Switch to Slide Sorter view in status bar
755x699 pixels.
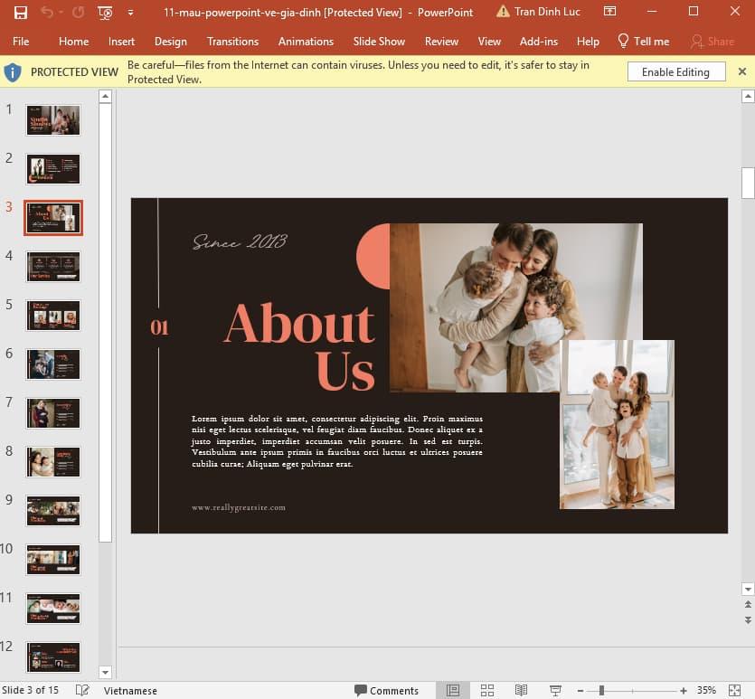point(486,690)
